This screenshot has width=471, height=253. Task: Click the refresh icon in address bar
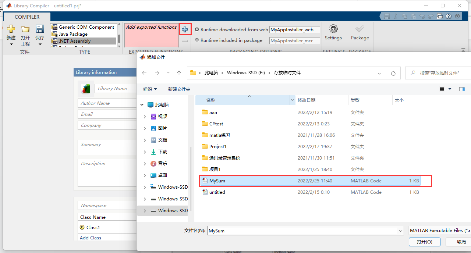pyautogui.click(x=393, y=73)
